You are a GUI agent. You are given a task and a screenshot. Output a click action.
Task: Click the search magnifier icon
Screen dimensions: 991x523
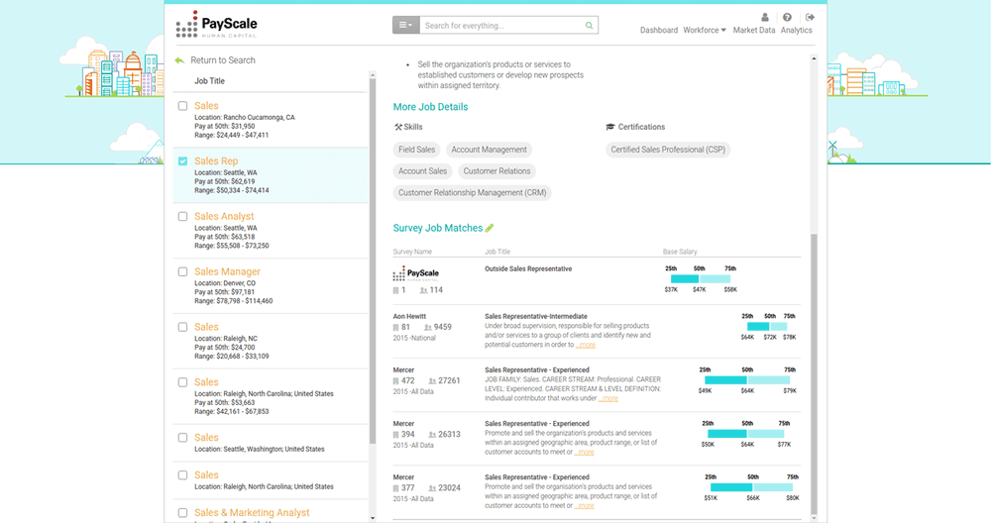tap(589, 26)
